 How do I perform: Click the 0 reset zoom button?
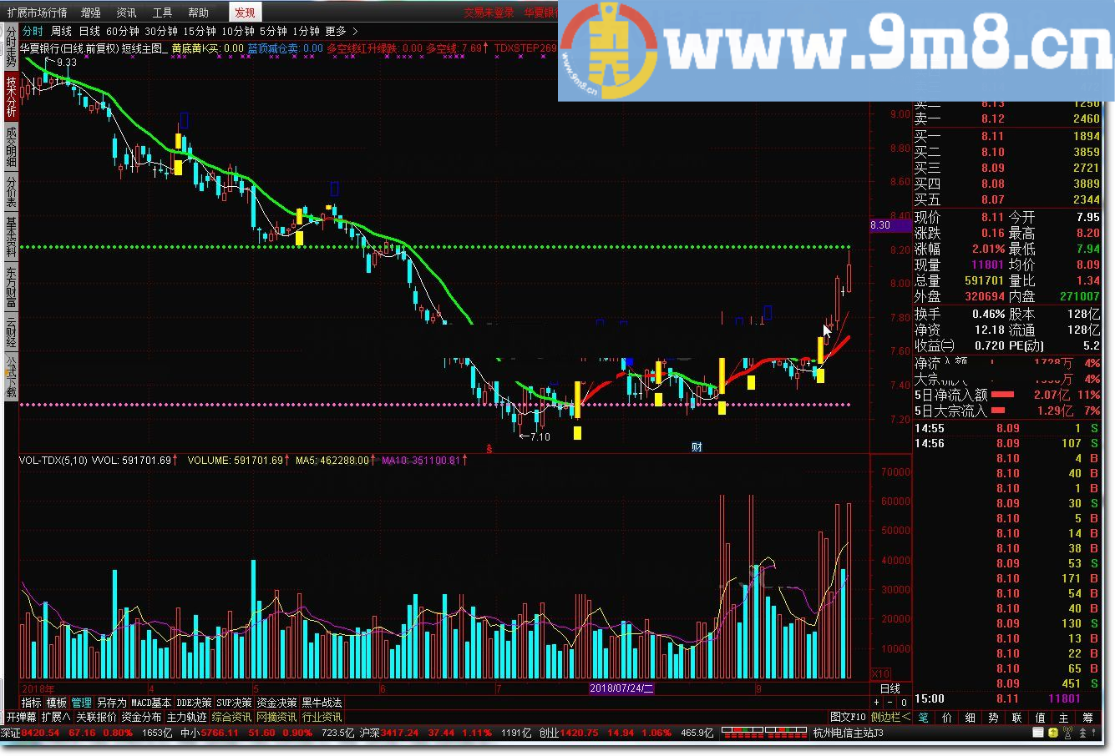point(904,703)
